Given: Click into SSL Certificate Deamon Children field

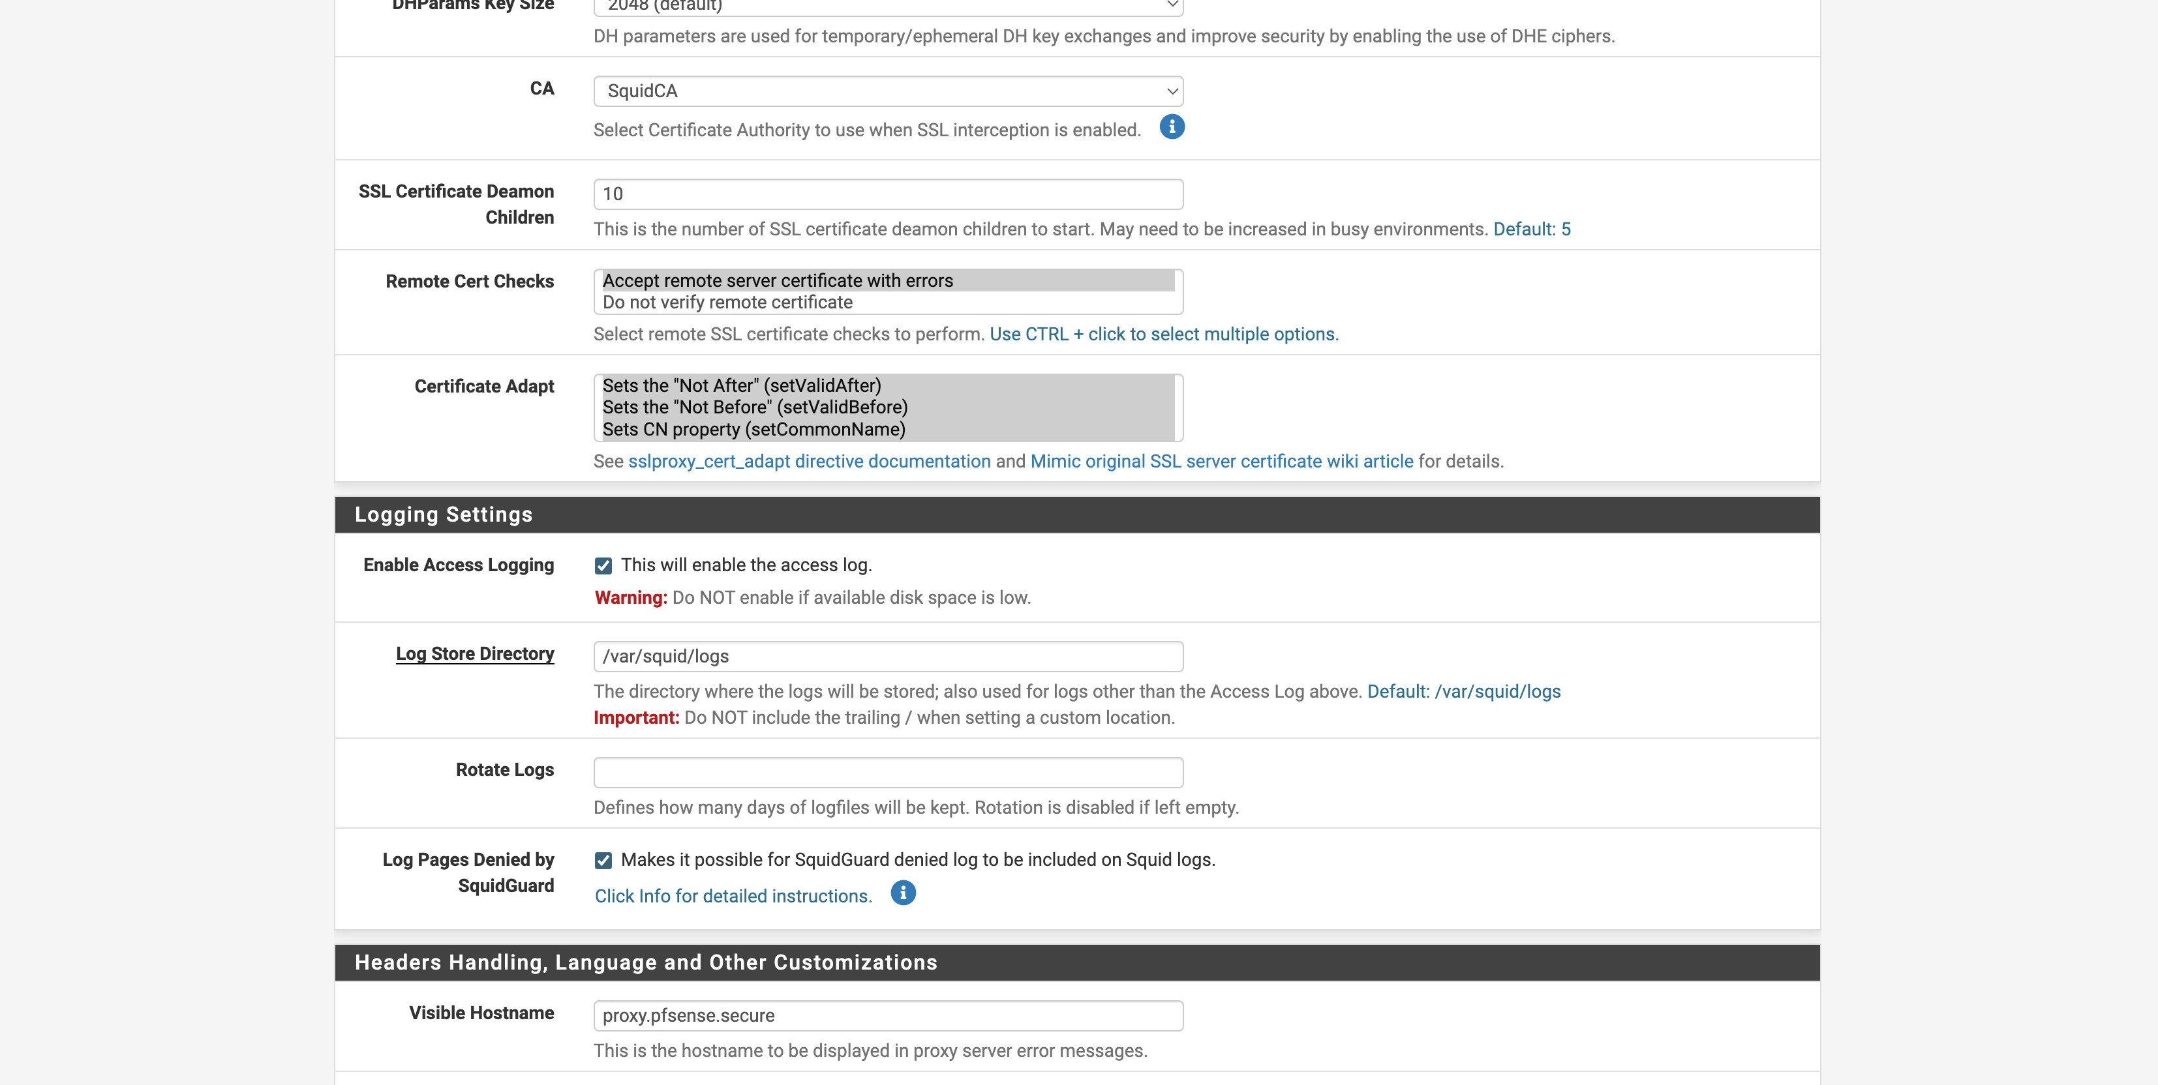Looking at the screenshot, I should point(888,194).
